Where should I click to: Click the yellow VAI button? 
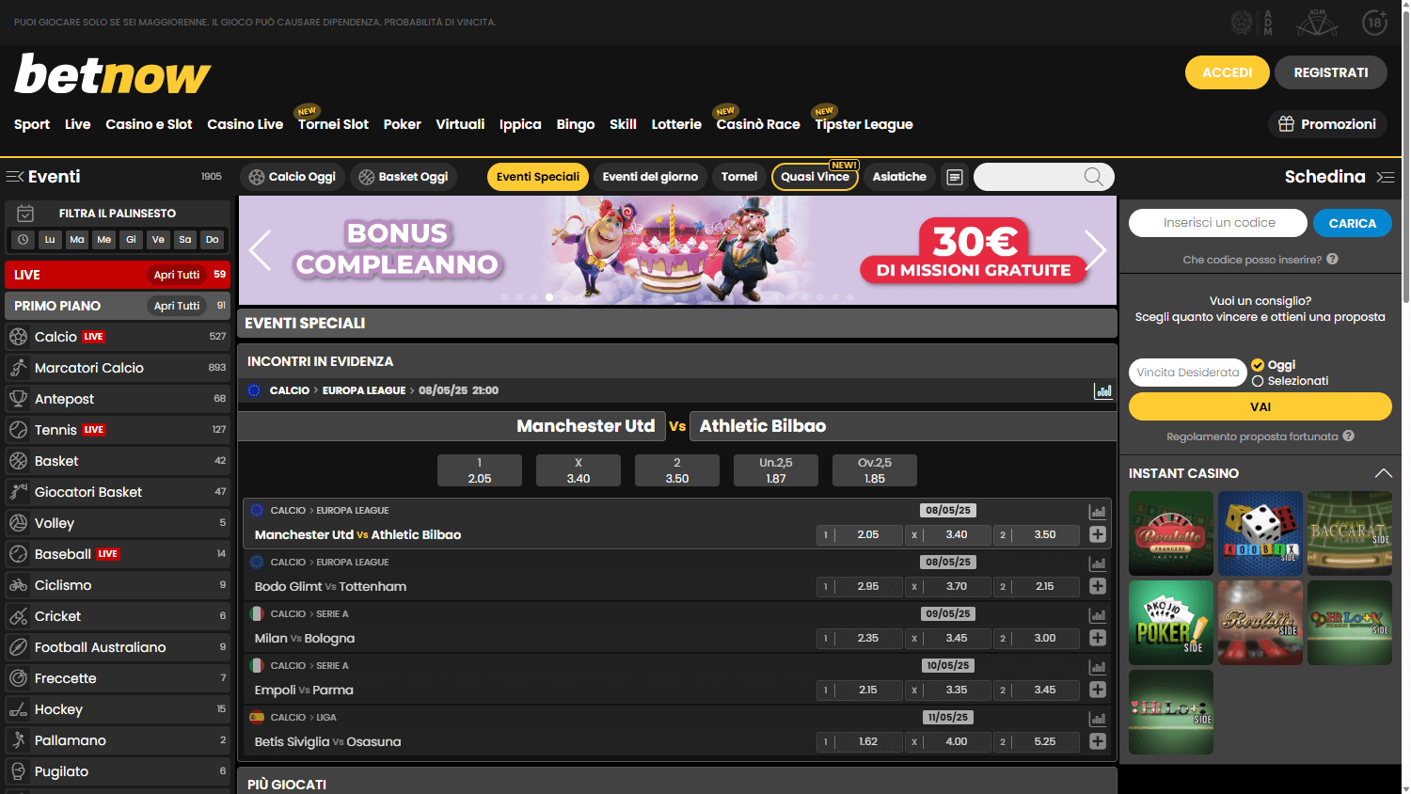1260,406
